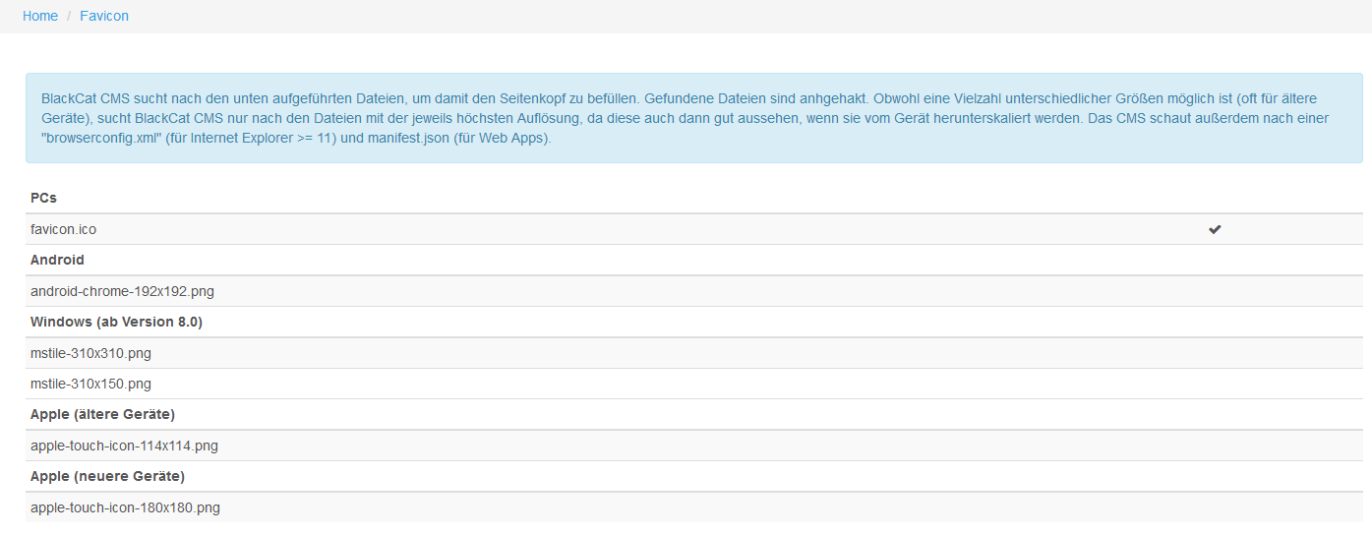The image size is (1372, 535).
Task: Select the favicon.ico file row
Action: 64,229
